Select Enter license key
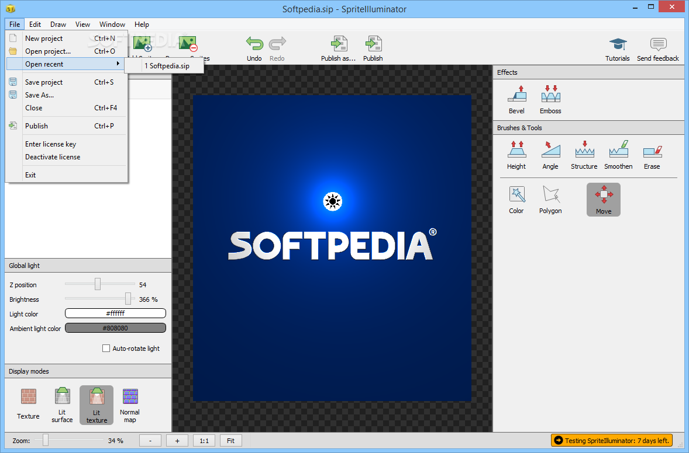The height and width of the screenshot is (453, 689). tap(67, 144)
